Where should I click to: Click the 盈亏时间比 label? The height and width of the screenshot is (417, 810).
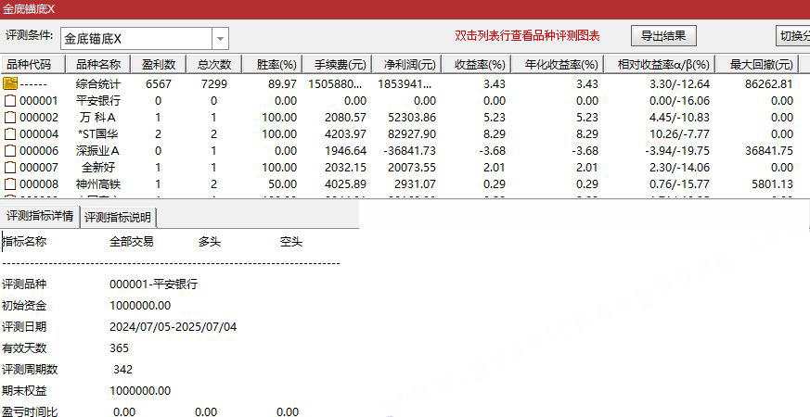[x=30, y=411]
